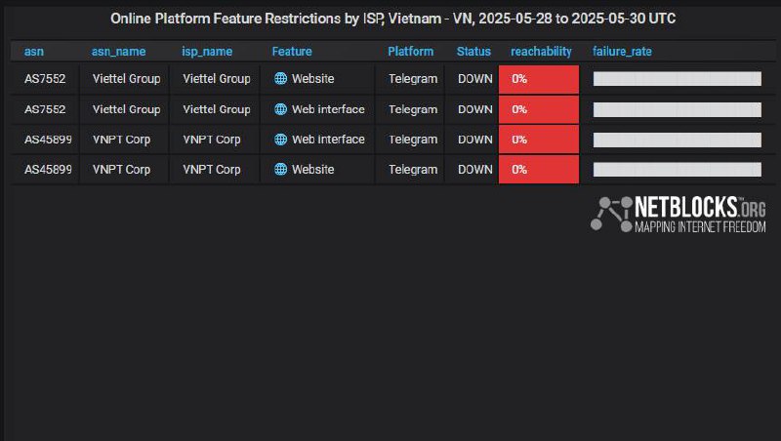Viewport: 781px width, 441px height.
Task: Click globe icon in VNPT Web interface row
Action: click(x=280, y=140)
